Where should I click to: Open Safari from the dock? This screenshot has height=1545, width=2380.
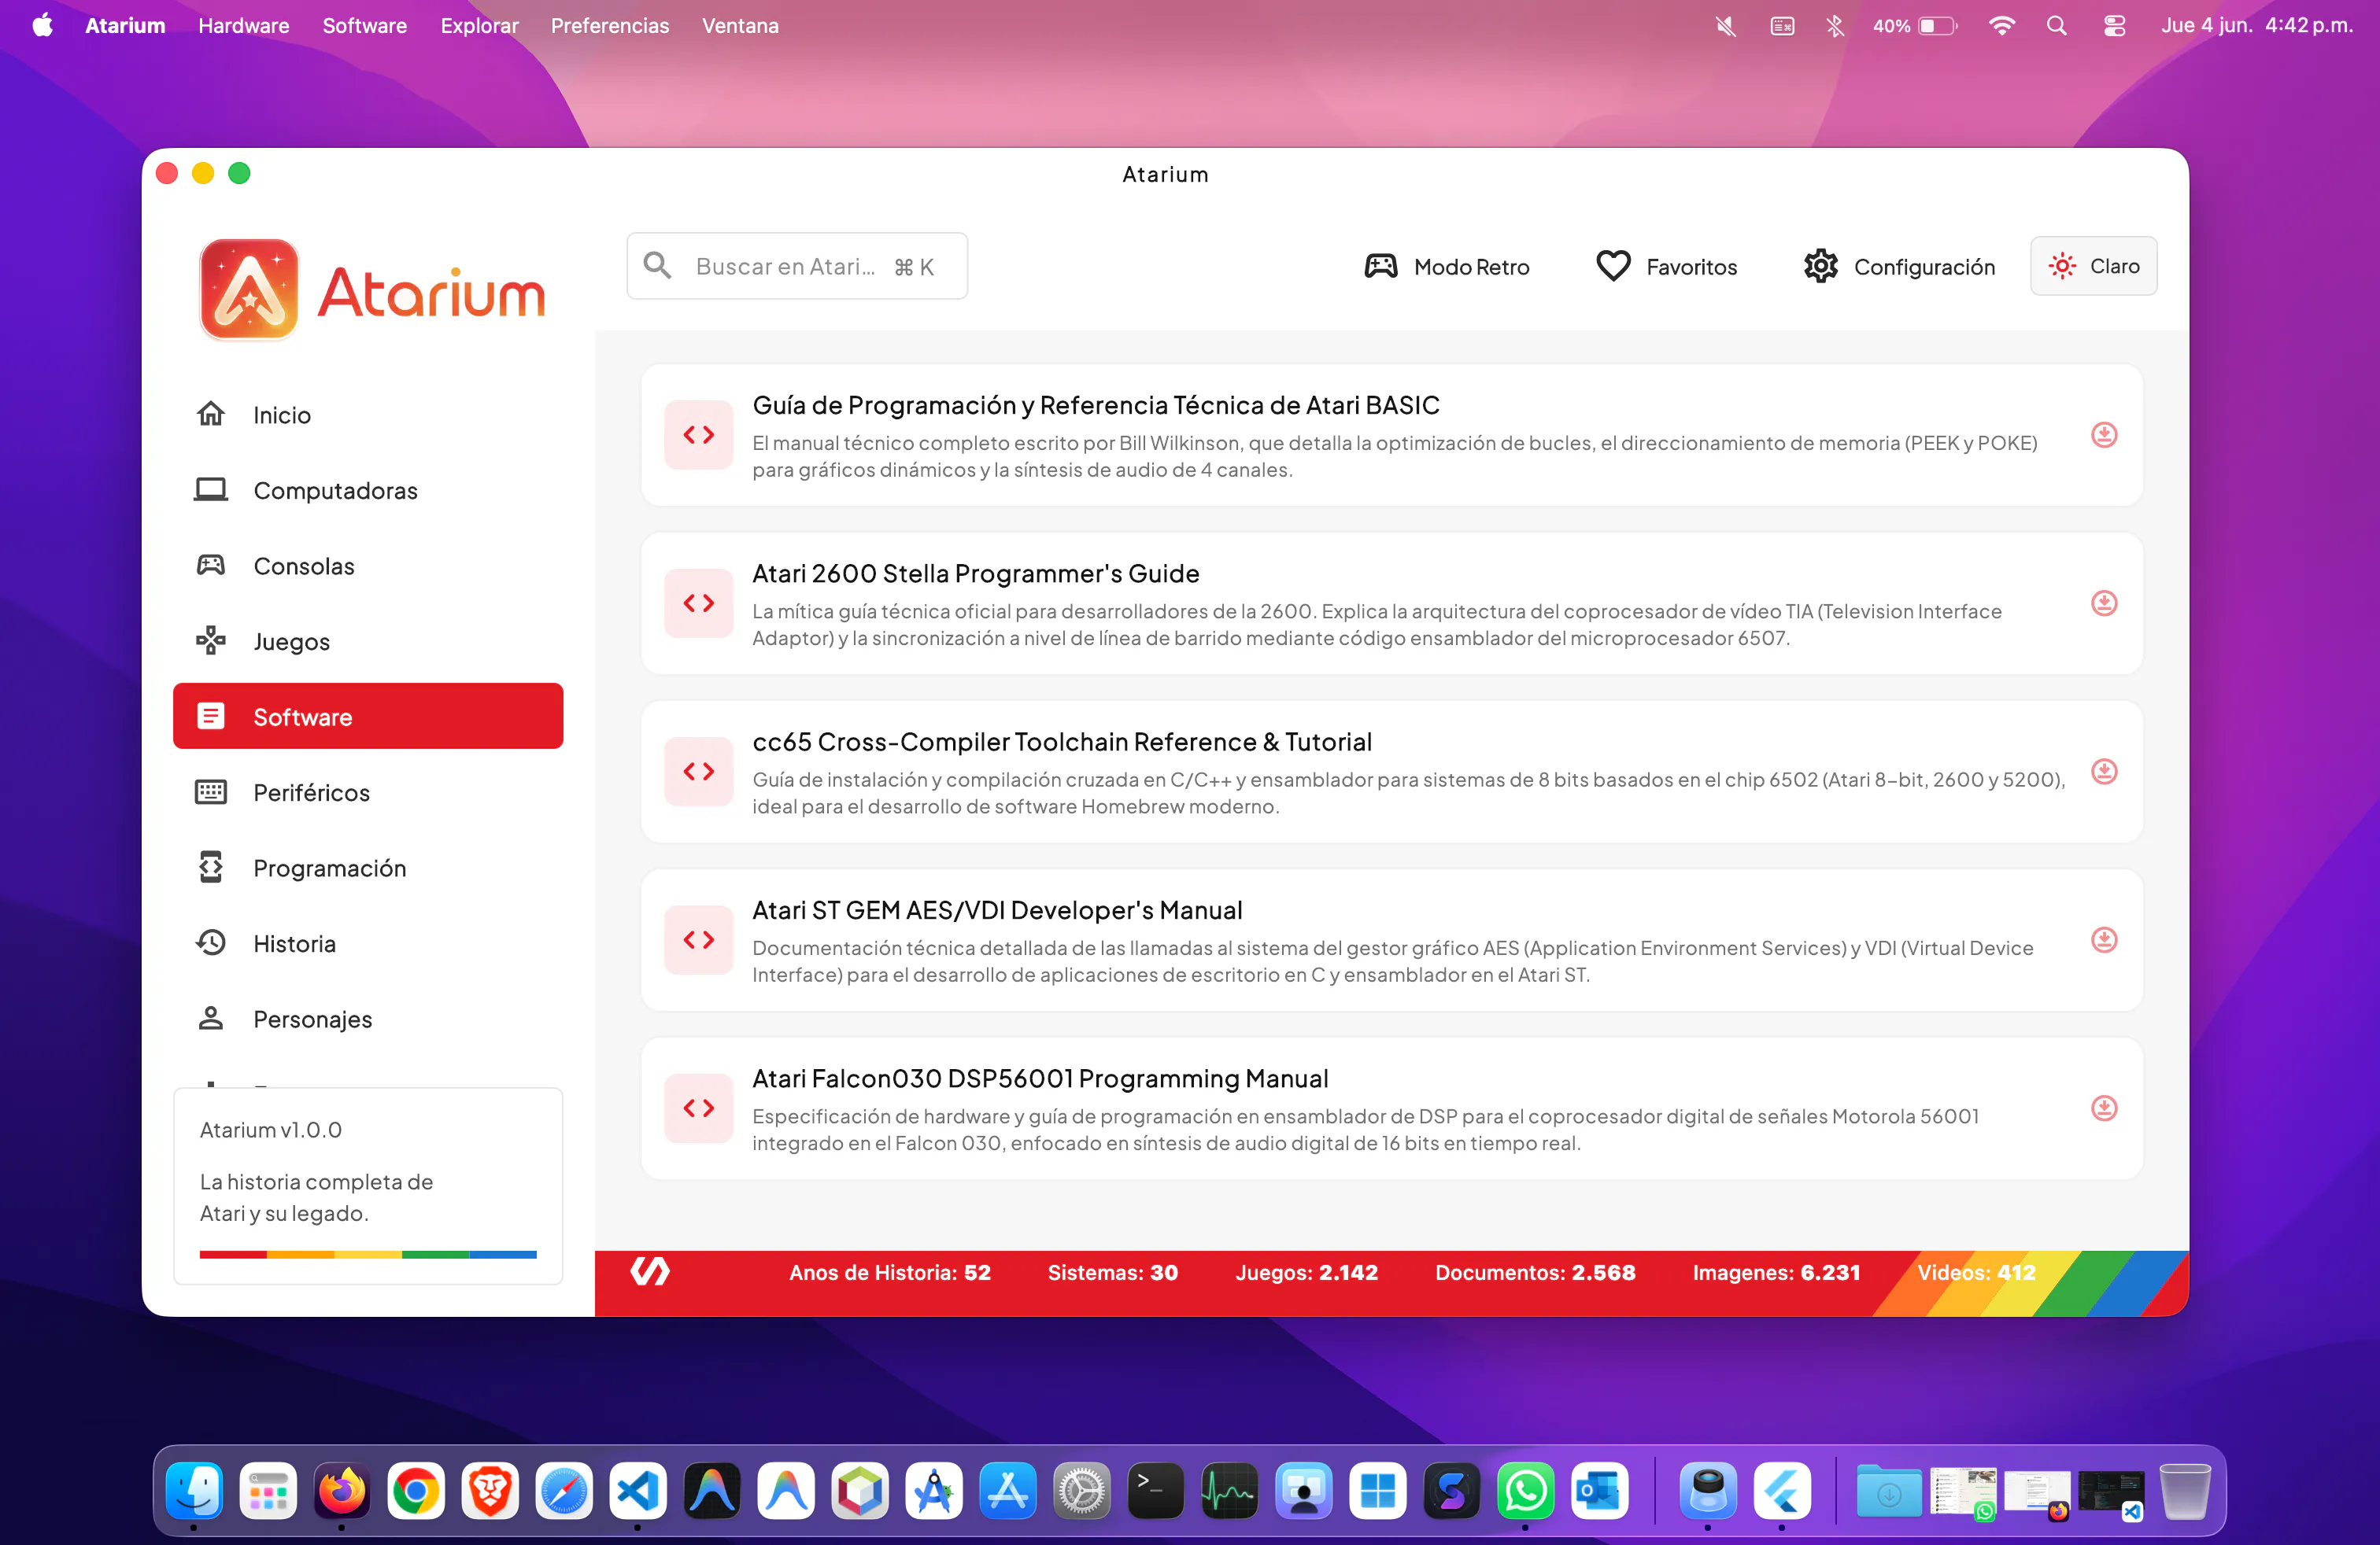[564, 1491]
